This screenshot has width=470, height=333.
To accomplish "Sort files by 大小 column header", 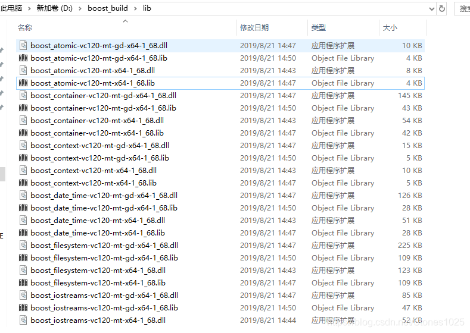I will (403, 27).
